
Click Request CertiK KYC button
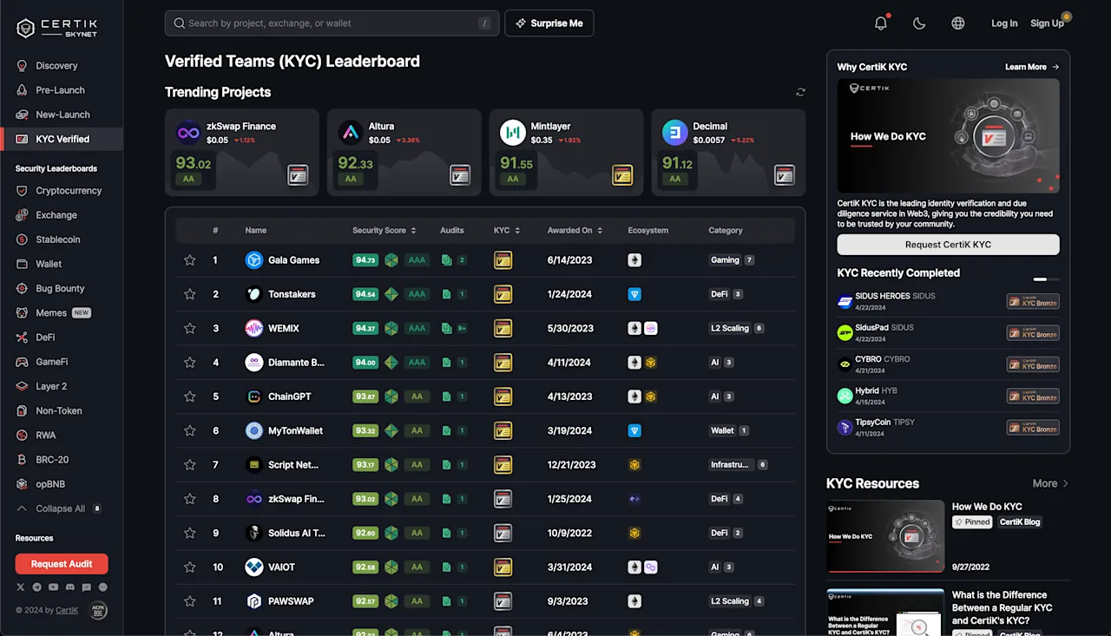[948, 245]
